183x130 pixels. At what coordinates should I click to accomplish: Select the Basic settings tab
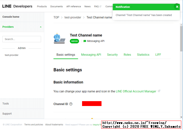coord(66,55)
